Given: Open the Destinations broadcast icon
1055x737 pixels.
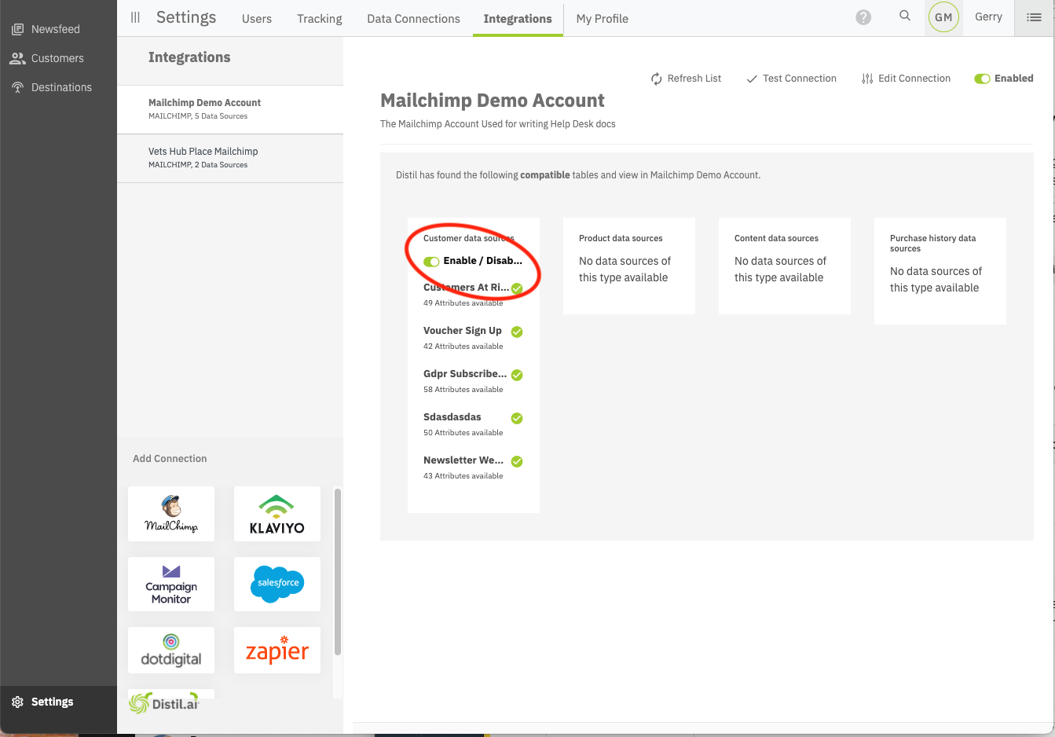Looking at the screenshot, I should 17,87.
